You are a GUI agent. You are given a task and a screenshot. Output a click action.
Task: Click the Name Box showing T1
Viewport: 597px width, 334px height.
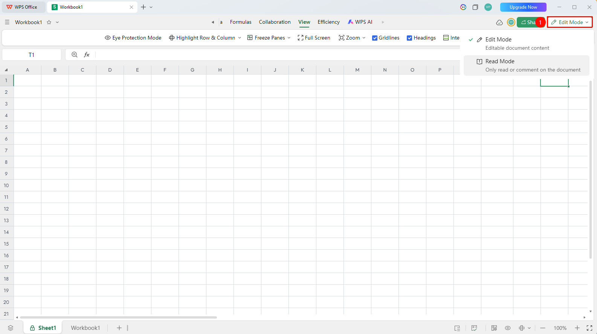pos(32,55)
